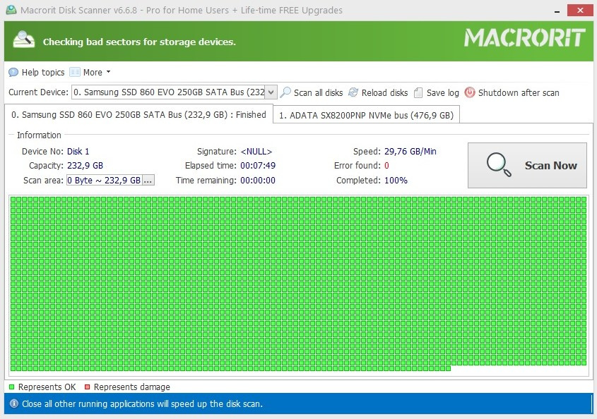597x419 pixels.
Task: Click the green Represents OK legend swatch
Action: tap(12, 387)
